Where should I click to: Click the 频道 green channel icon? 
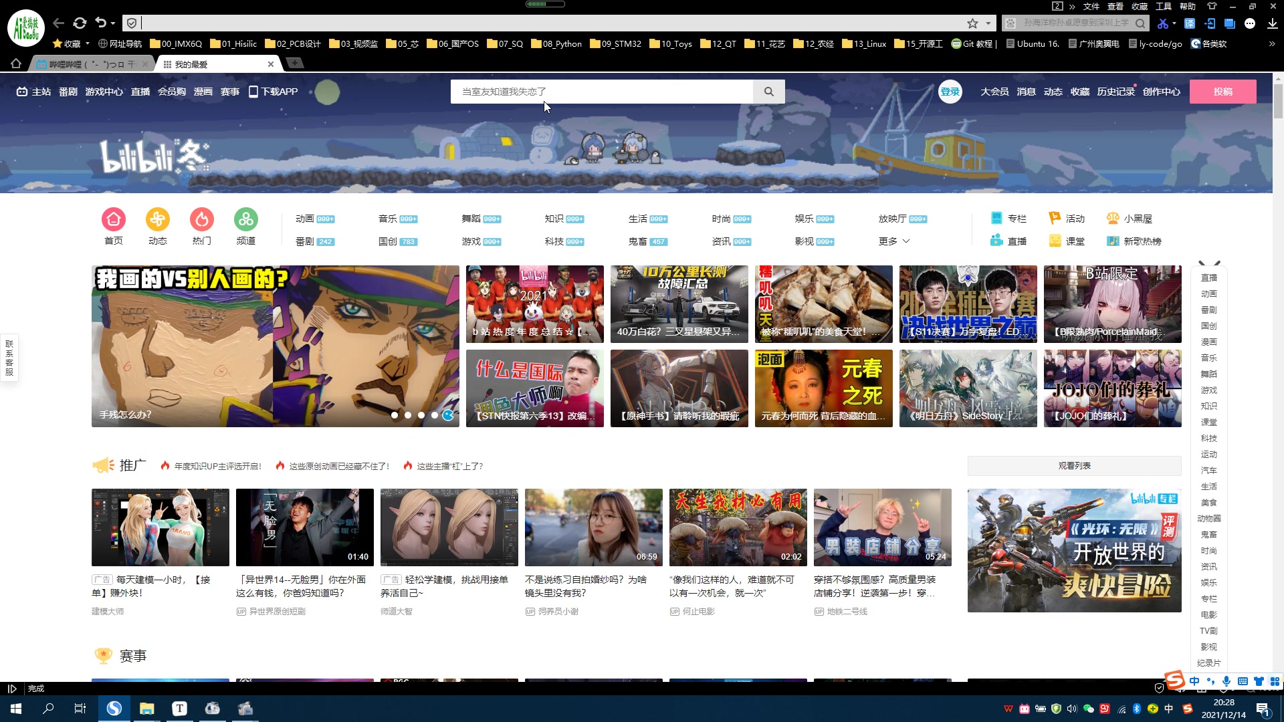pos(246,219)
